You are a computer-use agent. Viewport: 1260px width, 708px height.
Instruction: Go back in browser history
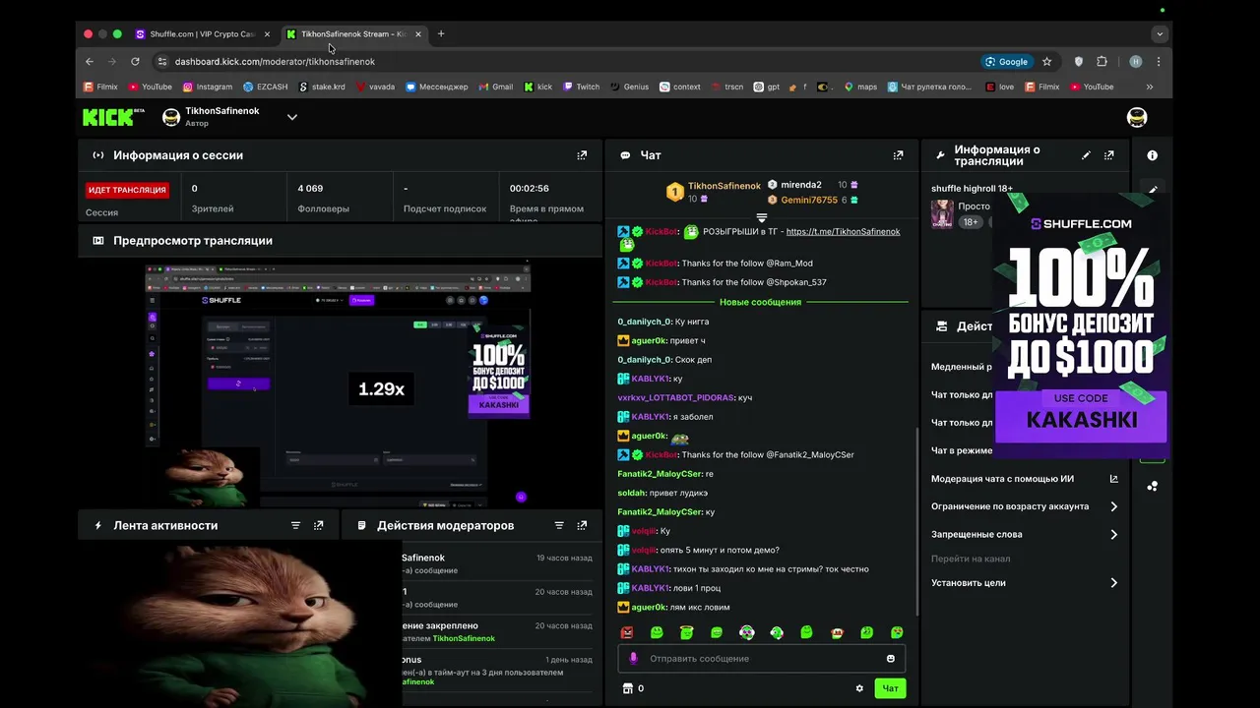click(x=90, y=61)
